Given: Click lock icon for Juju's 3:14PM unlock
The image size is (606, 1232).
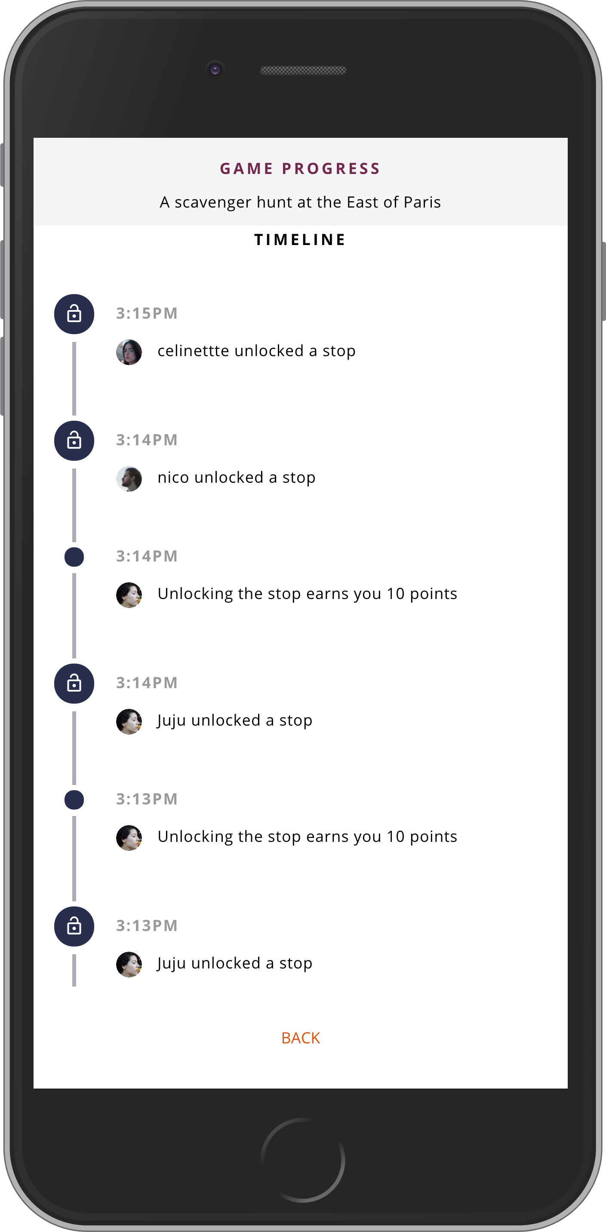Looking at the screenshot, I should coord(74,683).
